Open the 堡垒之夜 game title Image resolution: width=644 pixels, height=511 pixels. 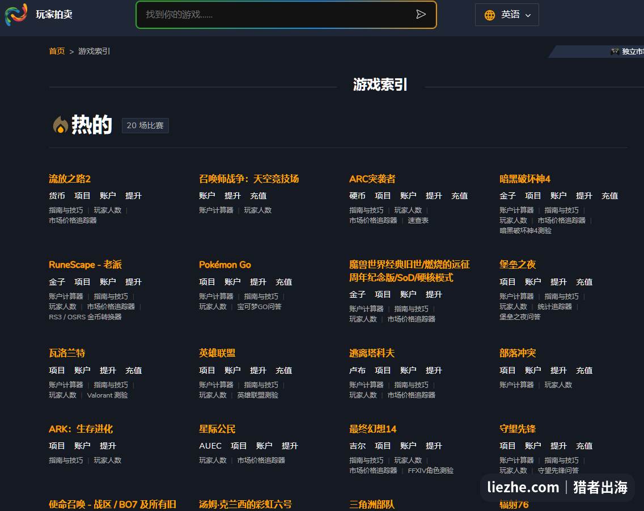(517, 264)
